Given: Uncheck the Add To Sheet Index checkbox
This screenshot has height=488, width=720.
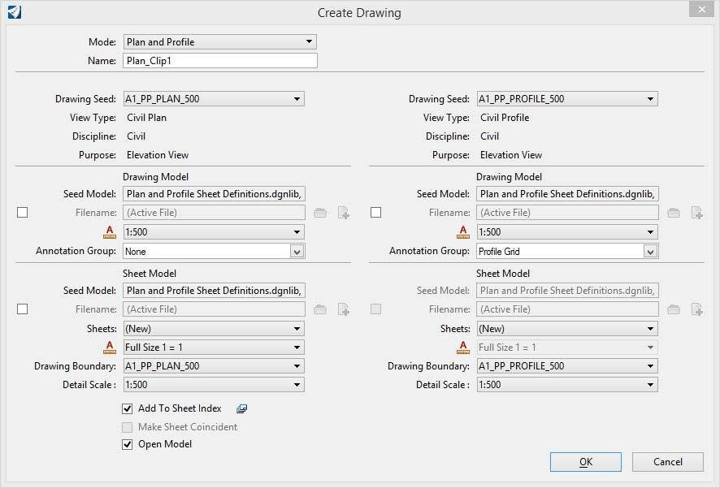Looking at the screenshot, I should tap(127, 408).
